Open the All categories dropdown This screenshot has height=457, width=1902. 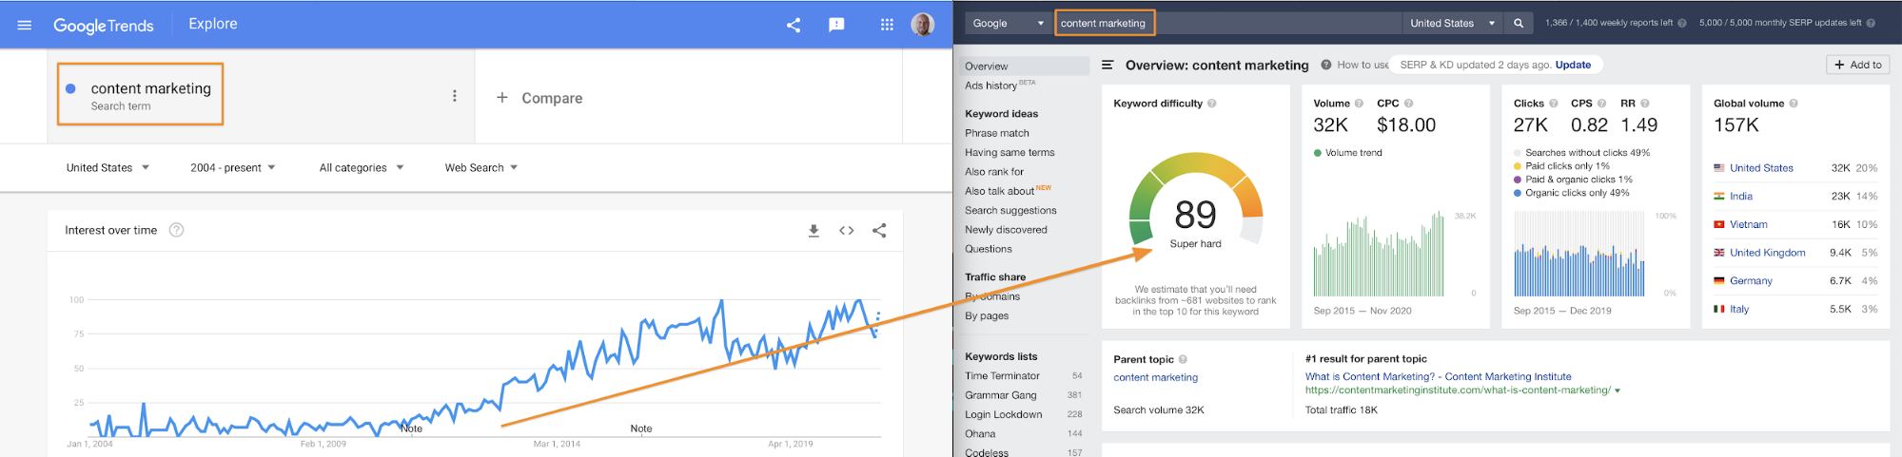pos(362,167)
